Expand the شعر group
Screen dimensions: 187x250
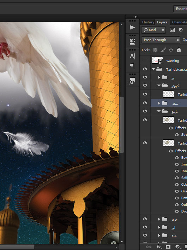coord(159,103)
